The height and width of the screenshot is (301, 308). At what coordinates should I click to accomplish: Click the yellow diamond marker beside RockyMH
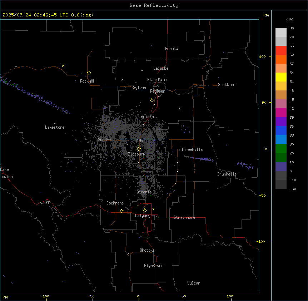pyautogui.click(x=89, y=73)
